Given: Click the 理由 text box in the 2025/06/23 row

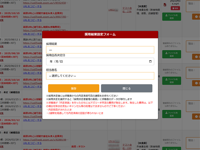Looking at the screenshot, I should pos(193,73).
